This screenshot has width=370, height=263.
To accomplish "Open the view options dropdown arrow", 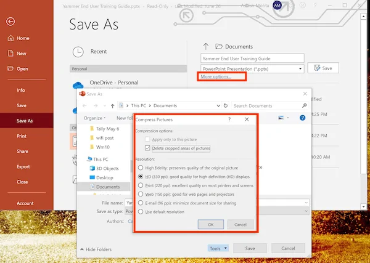I will 288,118.
